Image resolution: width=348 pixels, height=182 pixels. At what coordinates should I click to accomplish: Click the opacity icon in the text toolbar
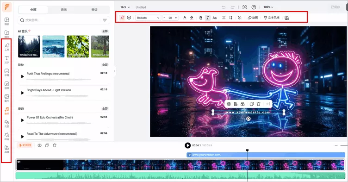coord(239,18)
